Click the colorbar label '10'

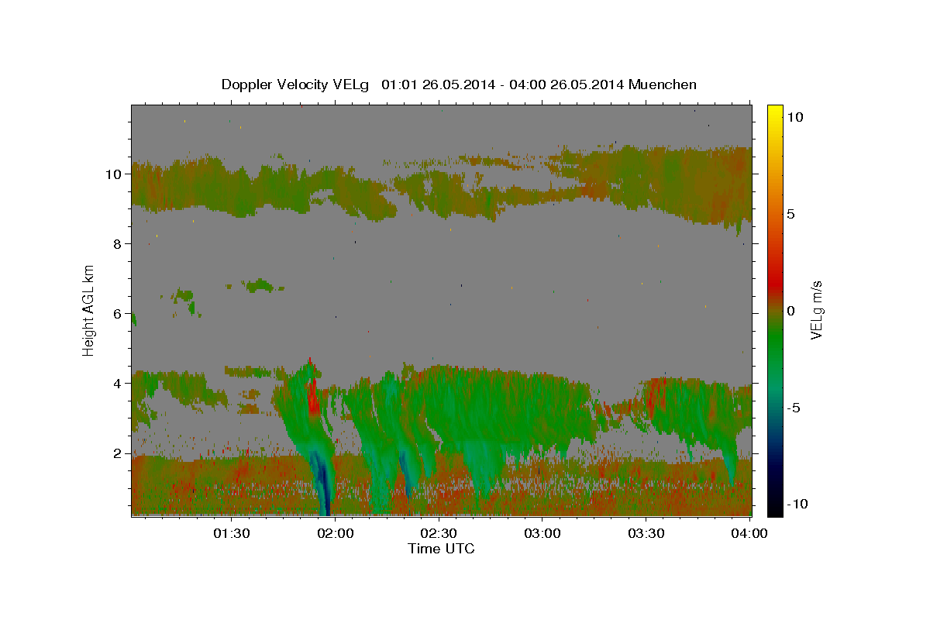pyautogui.click(x=797, y=117)
